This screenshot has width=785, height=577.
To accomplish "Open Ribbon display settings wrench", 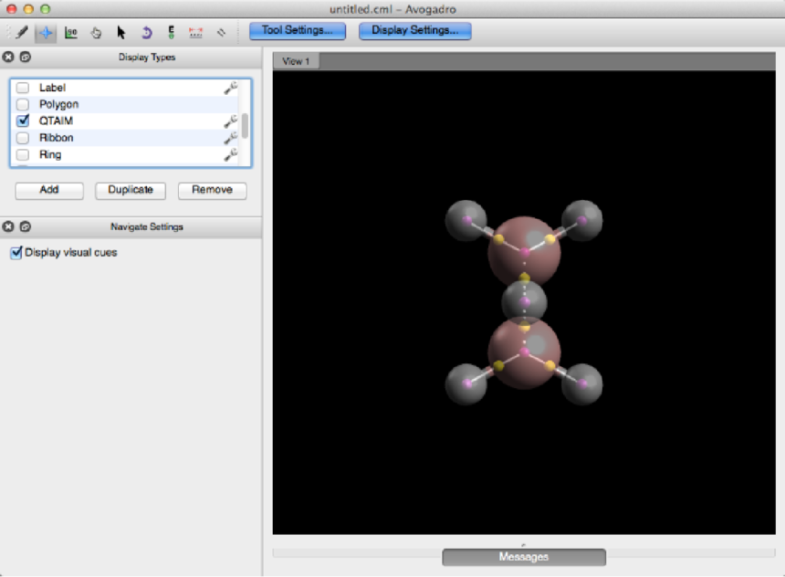I will tap(231, 138).
